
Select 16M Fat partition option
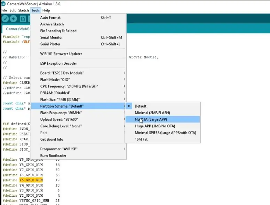click(x=163, y=139)
